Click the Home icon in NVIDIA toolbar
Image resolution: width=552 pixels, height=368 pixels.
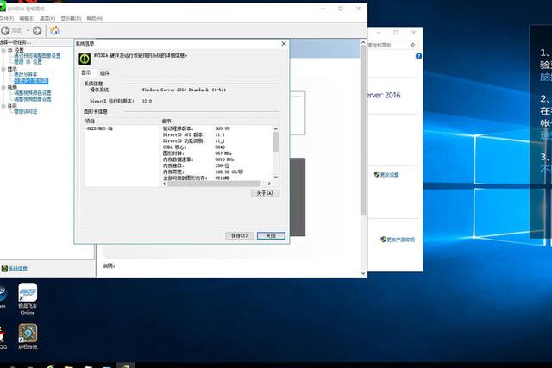(x=55, y=30)
